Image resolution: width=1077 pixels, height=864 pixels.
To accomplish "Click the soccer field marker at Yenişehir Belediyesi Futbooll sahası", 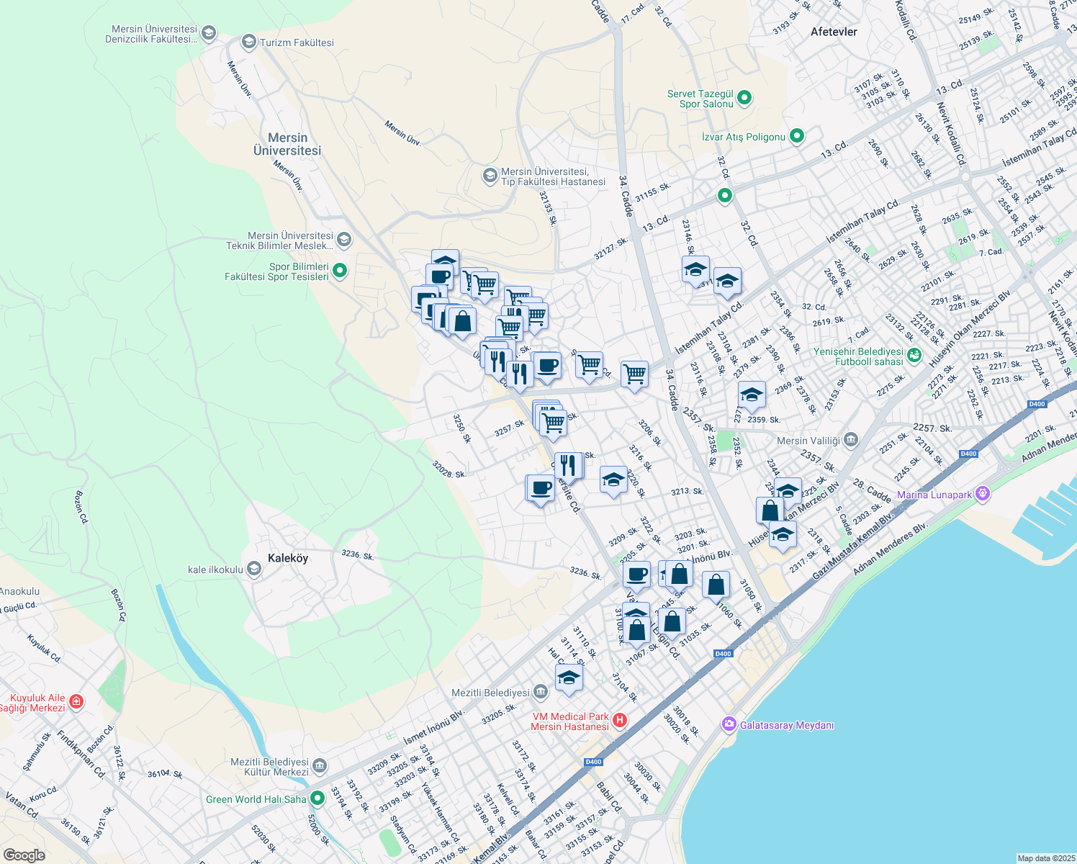I will click(x=913, y=355).
